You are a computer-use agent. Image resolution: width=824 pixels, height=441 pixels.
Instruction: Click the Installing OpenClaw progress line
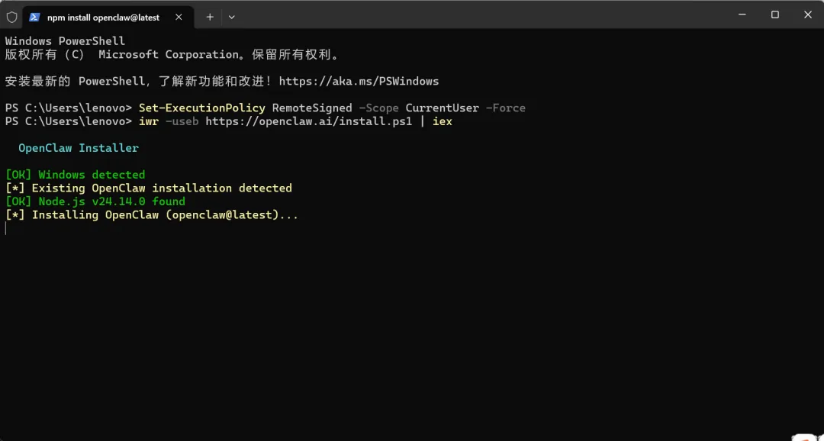point(152,215)
